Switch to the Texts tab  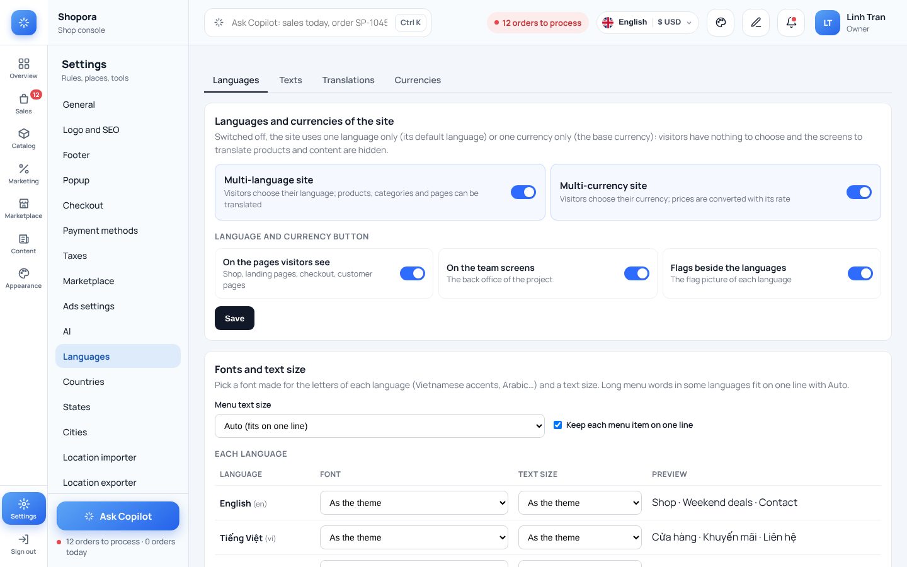[290, 80]
